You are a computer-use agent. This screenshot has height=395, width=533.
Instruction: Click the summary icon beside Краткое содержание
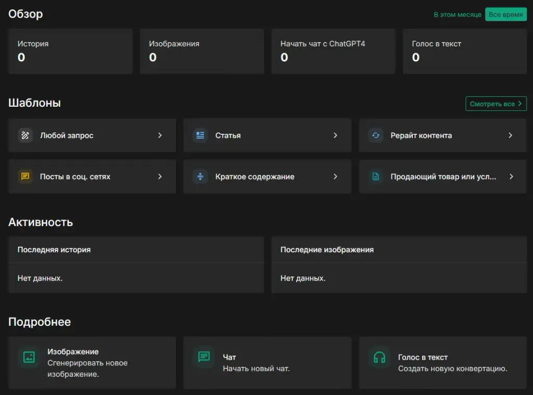pyautogui.click(x=200, y=176)
